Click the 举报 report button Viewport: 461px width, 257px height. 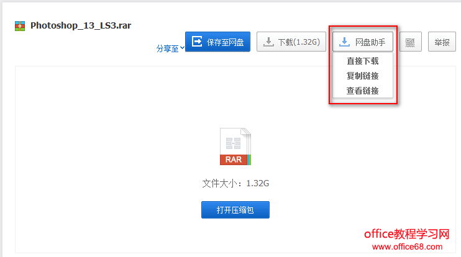442,42
